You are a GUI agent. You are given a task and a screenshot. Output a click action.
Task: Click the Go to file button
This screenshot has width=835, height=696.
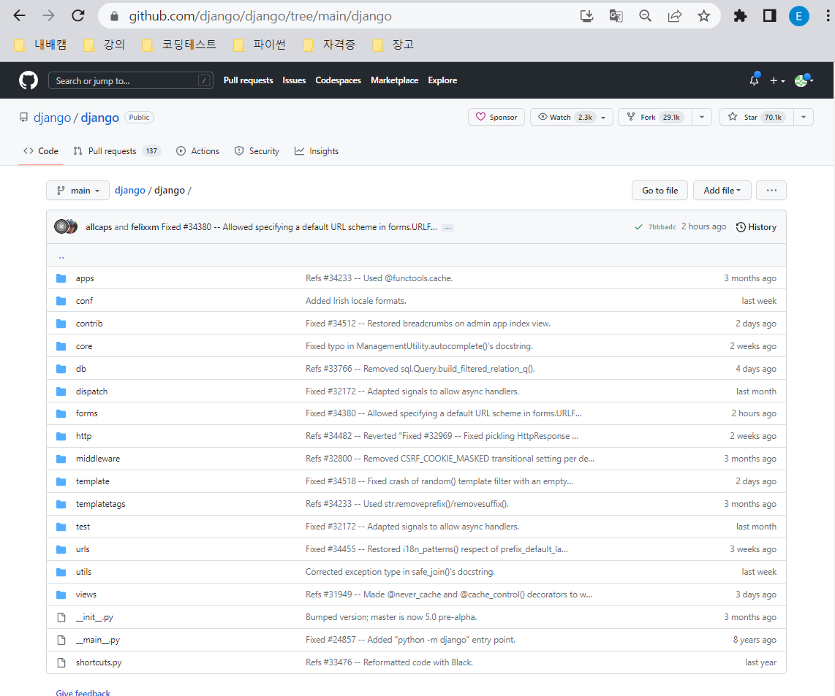tap(660, 191)
